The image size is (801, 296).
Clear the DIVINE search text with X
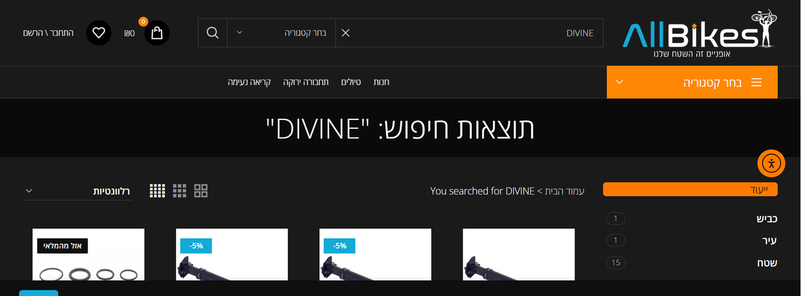[345, 32]
